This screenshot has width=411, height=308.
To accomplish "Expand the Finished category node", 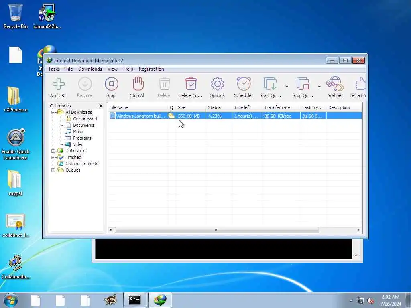I will 53,157.
